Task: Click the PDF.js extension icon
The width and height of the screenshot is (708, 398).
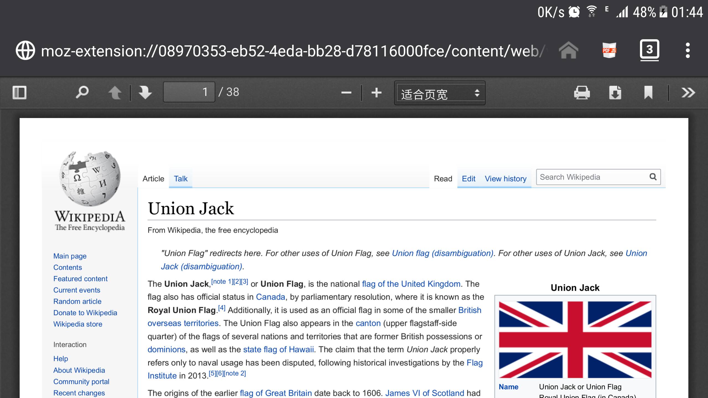Action: 609,51
